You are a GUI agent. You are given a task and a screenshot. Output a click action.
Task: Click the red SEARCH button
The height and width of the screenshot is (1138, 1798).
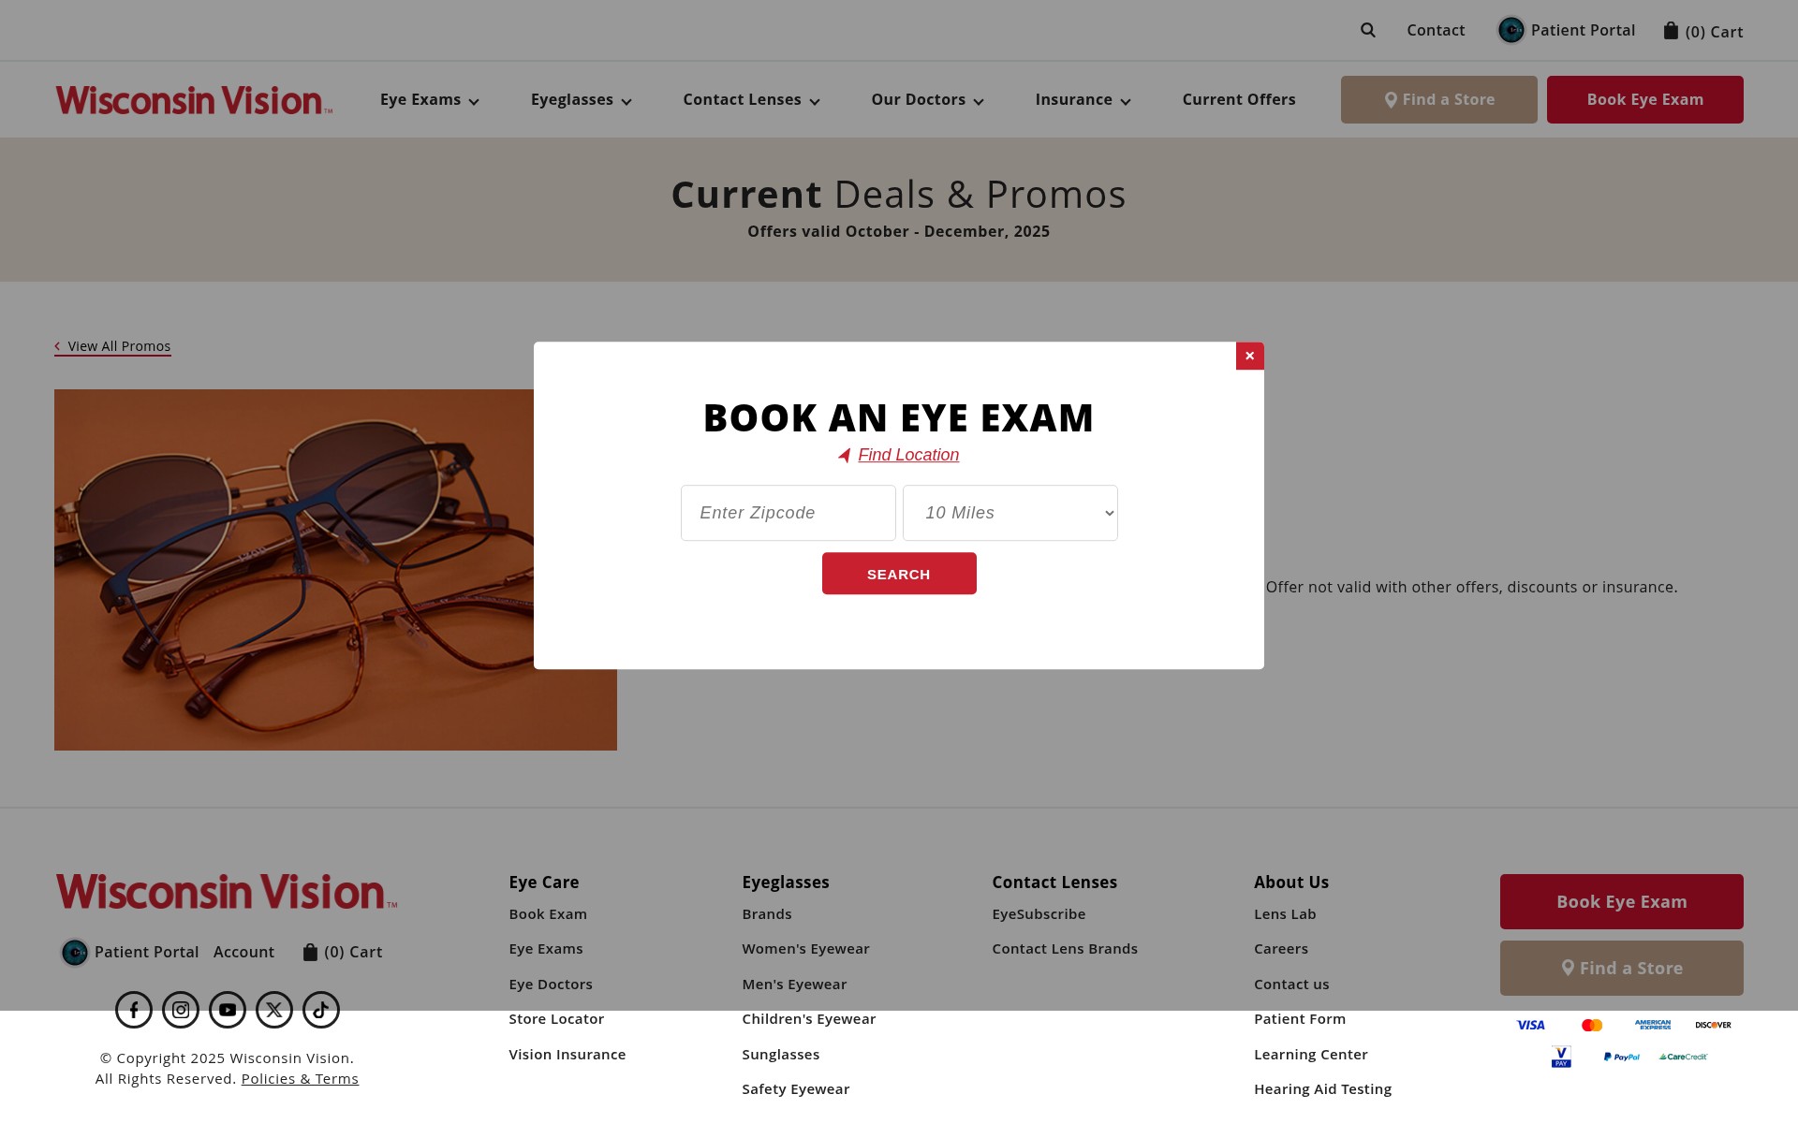point(899,574)
